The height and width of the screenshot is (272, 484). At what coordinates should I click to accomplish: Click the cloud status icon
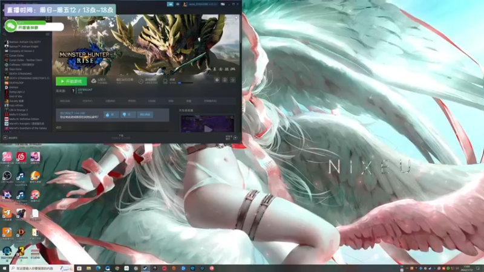tap(94, 81)
